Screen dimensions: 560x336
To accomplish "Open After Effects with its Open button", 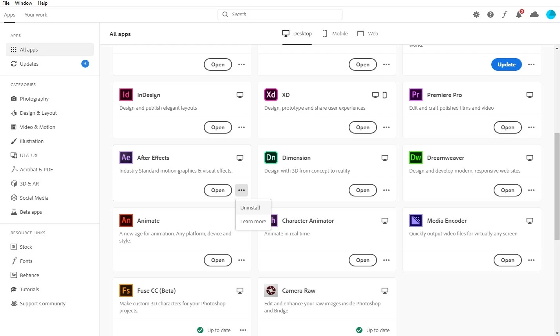I will [x=218, y=190].
